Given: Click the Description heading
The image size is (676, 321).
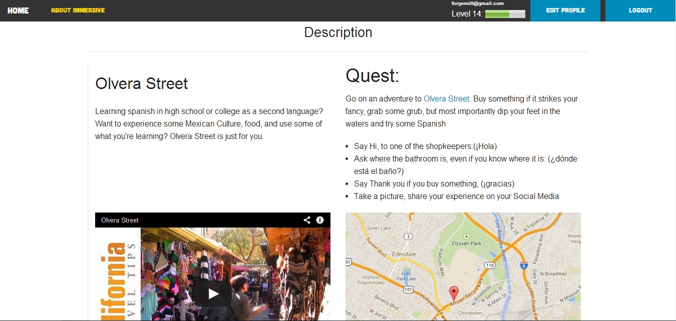Looking at the screenshot, I should point(338,32).
